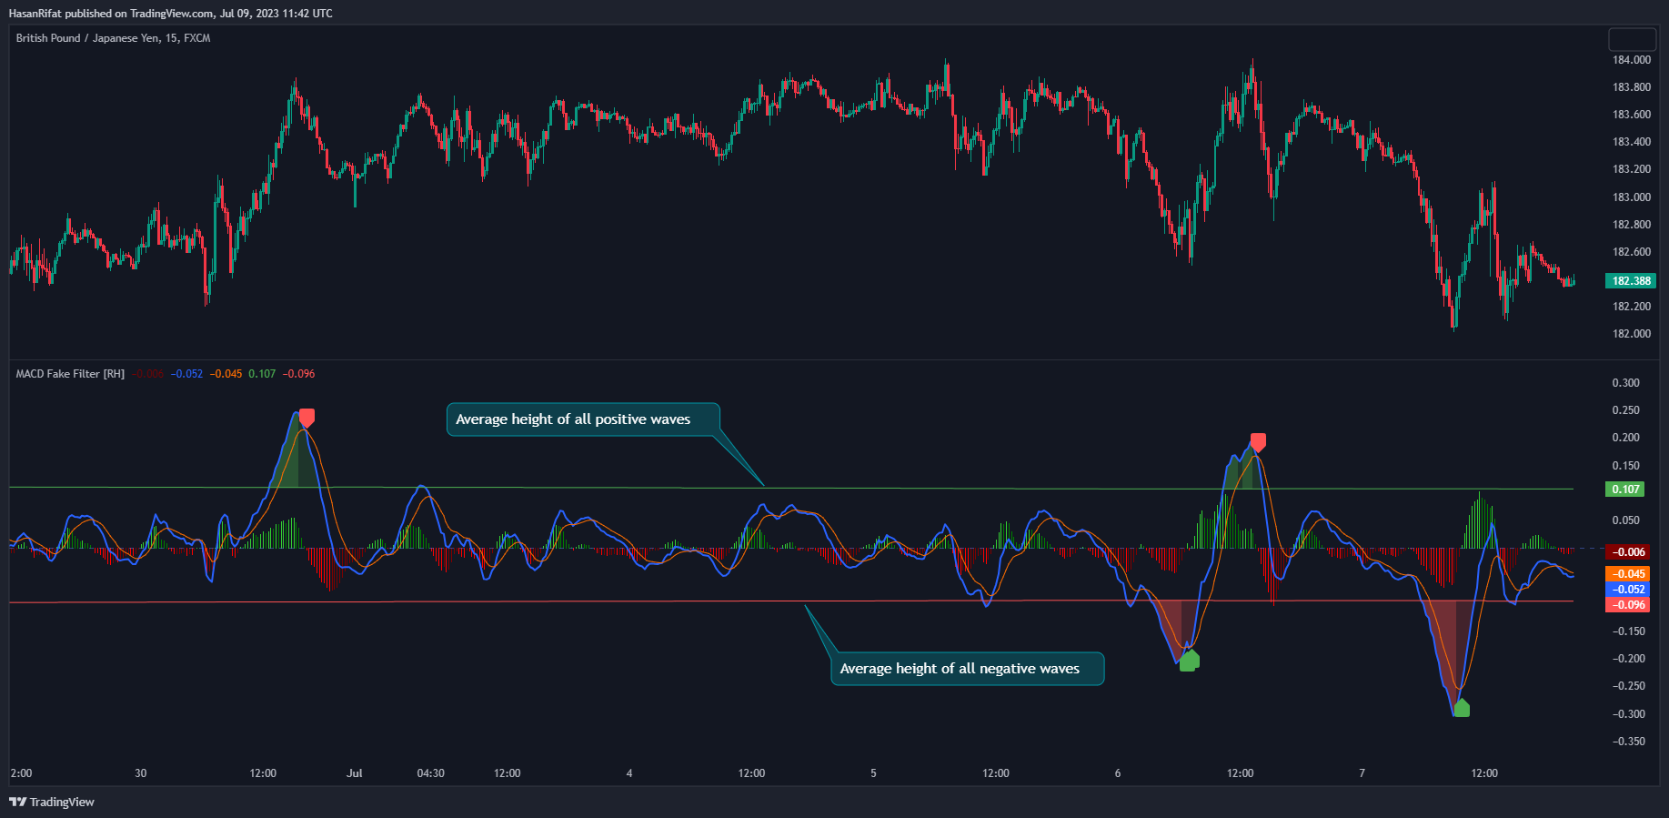The height and width of the screenshot is (818, 1669).
Task: Click the date label 4 on the time axis
Action: click(x=629, y=773)
